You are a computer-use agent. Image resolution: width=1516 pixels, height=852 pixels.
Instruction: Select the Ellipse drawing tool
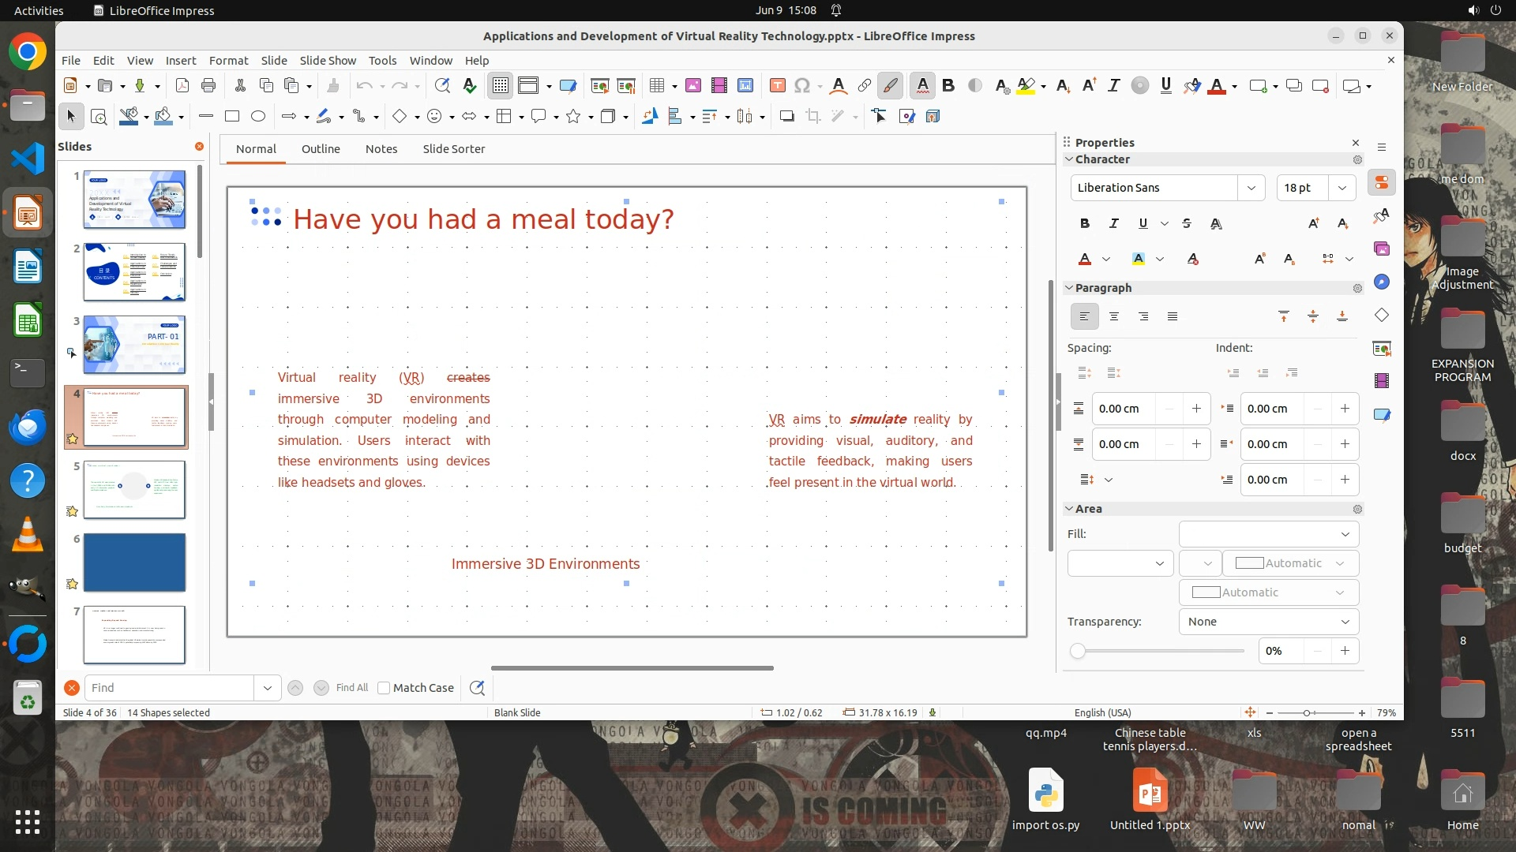(258, 117)
